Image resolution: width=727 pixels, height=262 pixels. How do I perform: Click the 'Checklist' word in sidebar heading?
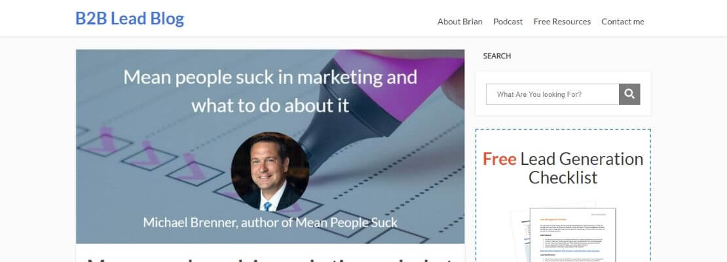pos(563,178)
